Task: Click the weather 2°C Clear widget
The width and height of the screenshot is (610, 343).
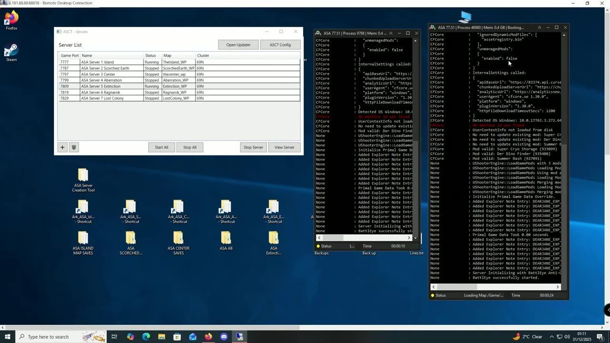Action: 528,337
